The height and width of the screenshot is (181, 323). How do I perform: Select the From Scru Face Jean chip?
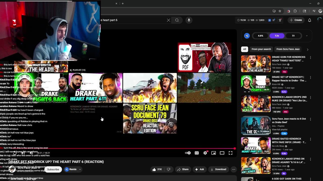pos(288,49)
